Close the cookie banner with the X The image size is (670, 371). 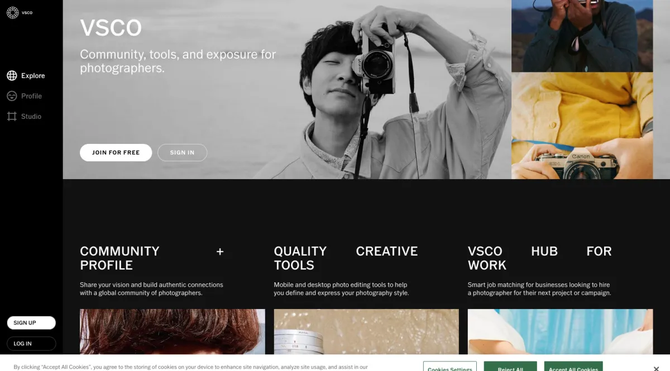[x=656, y=368]
